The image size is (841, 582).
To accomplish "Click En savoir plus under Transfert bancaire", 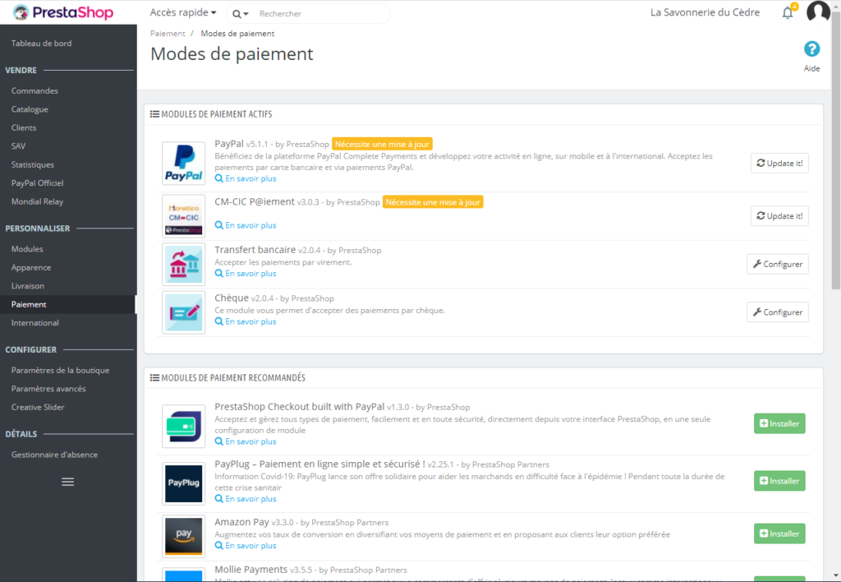I will (246, 274).
